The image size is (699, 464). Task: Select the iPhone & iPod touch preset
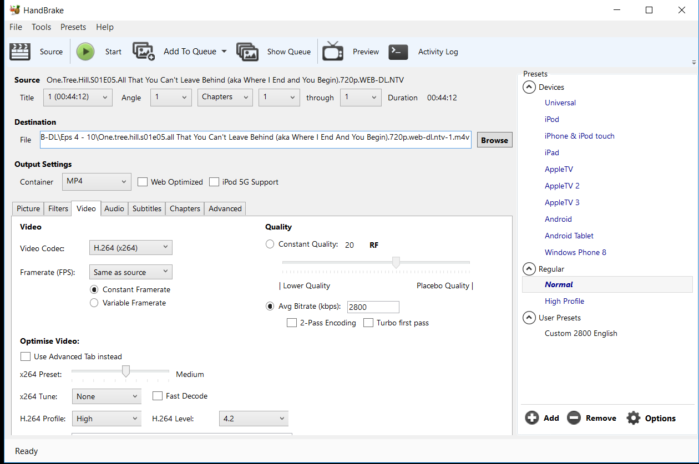[x=580, y=136]
